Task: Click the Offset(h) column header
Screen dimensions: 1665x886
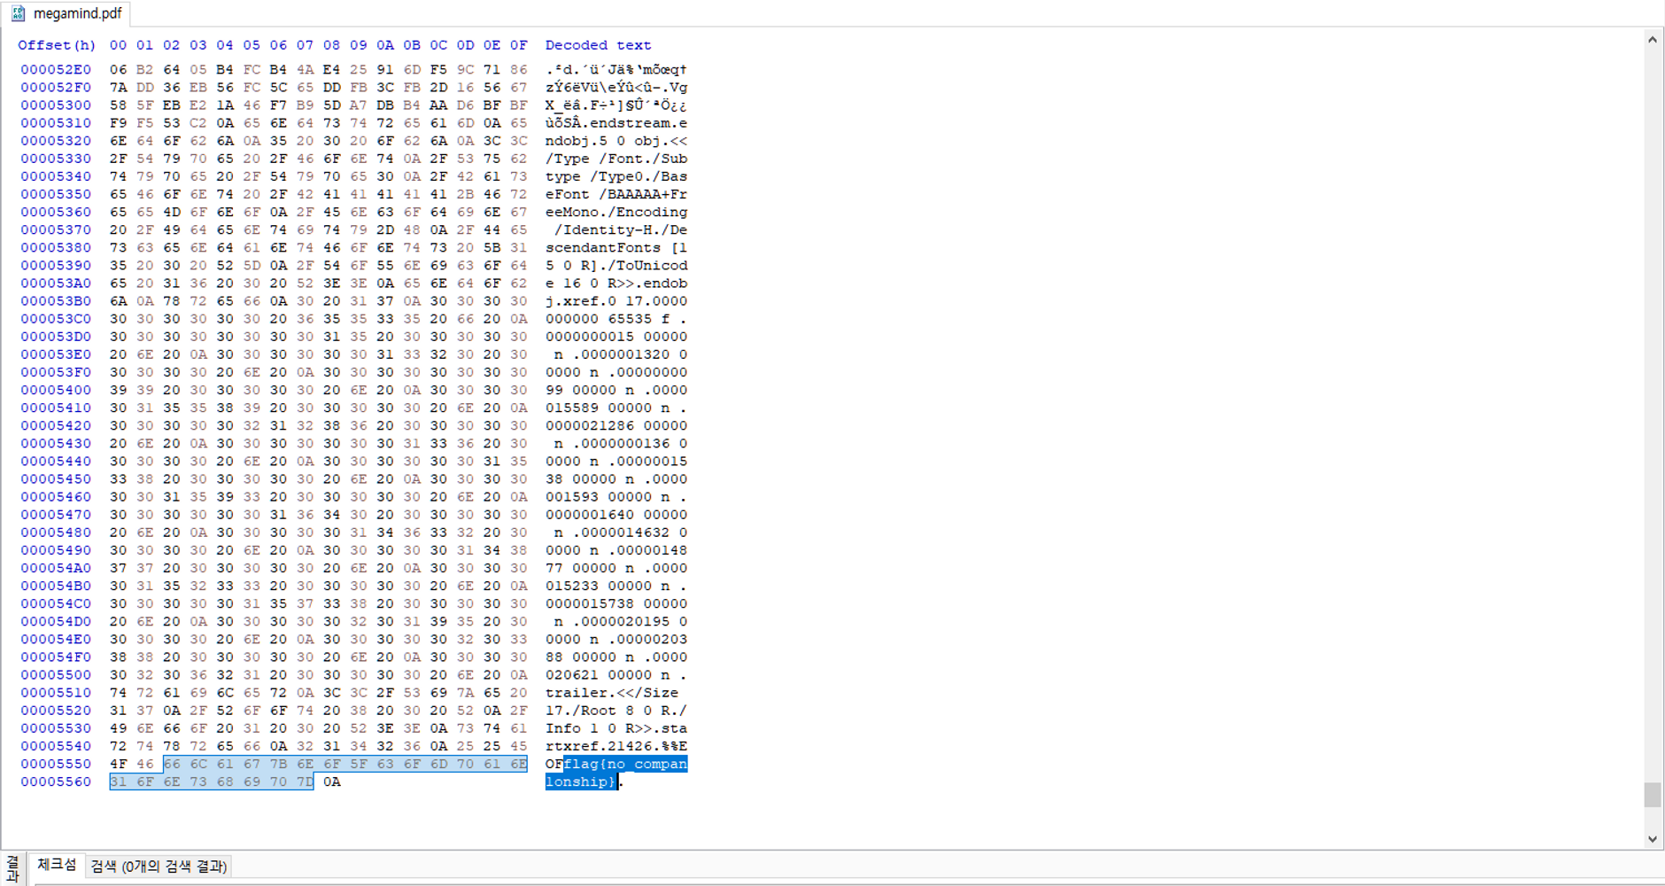Action: point(57,45)
